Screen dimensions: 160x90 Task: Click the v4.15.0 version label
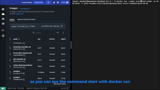point(63,88)
